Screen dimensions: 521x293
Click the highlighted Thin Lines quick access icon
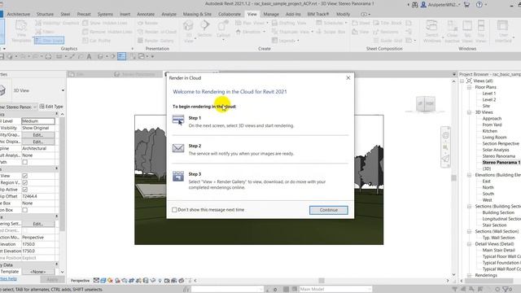point(121,56)
